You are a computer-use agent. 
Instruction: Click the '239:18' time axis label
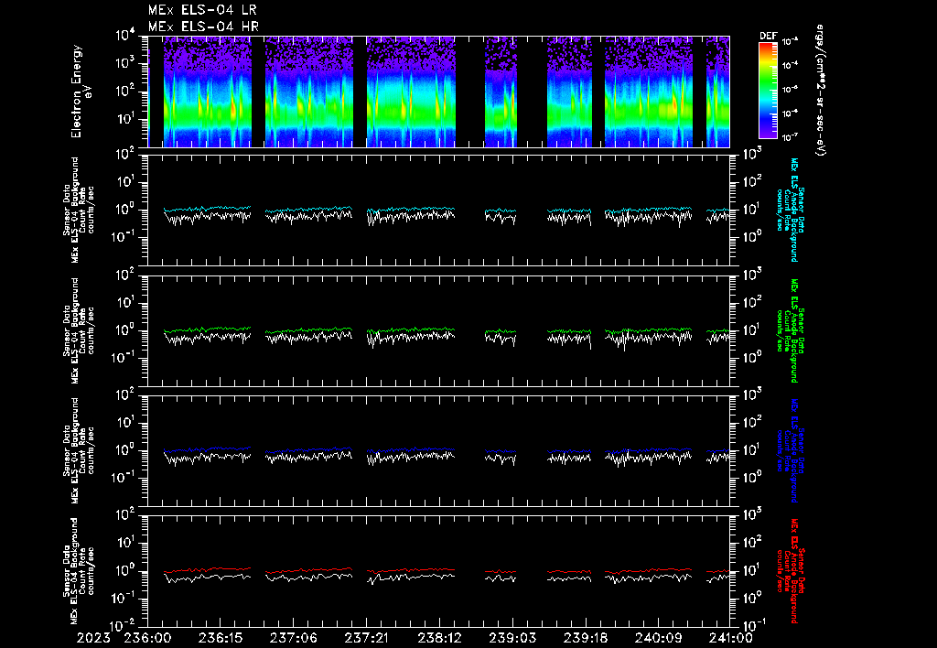pyautogui.click(x=585, y=638)
